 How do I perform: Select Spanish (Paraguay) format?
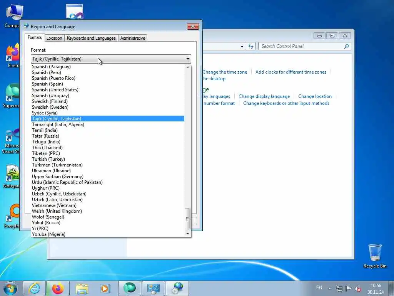(x=108, y=67)
